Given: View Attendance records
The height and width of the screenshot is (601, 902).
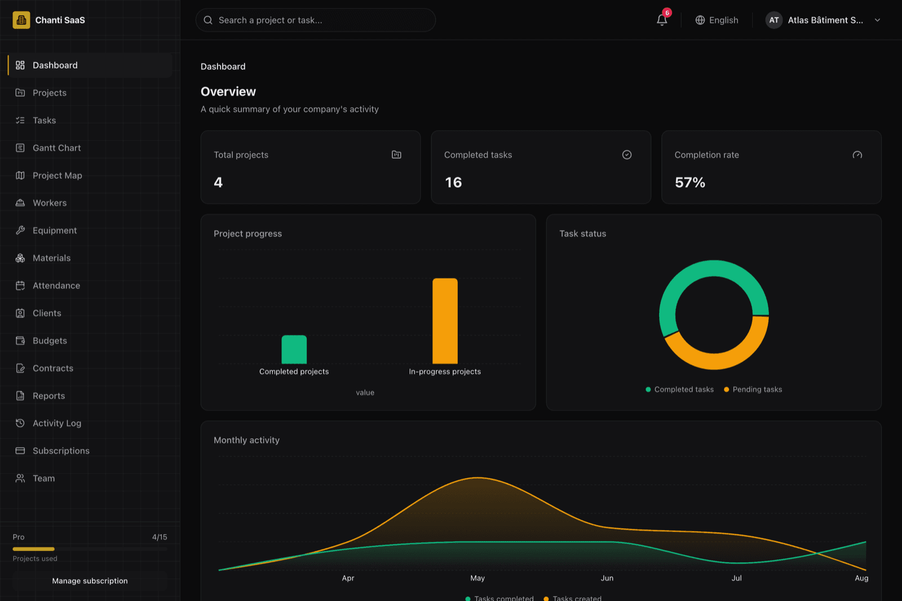Looking at the screenshot, I should [x=90, y=286].
